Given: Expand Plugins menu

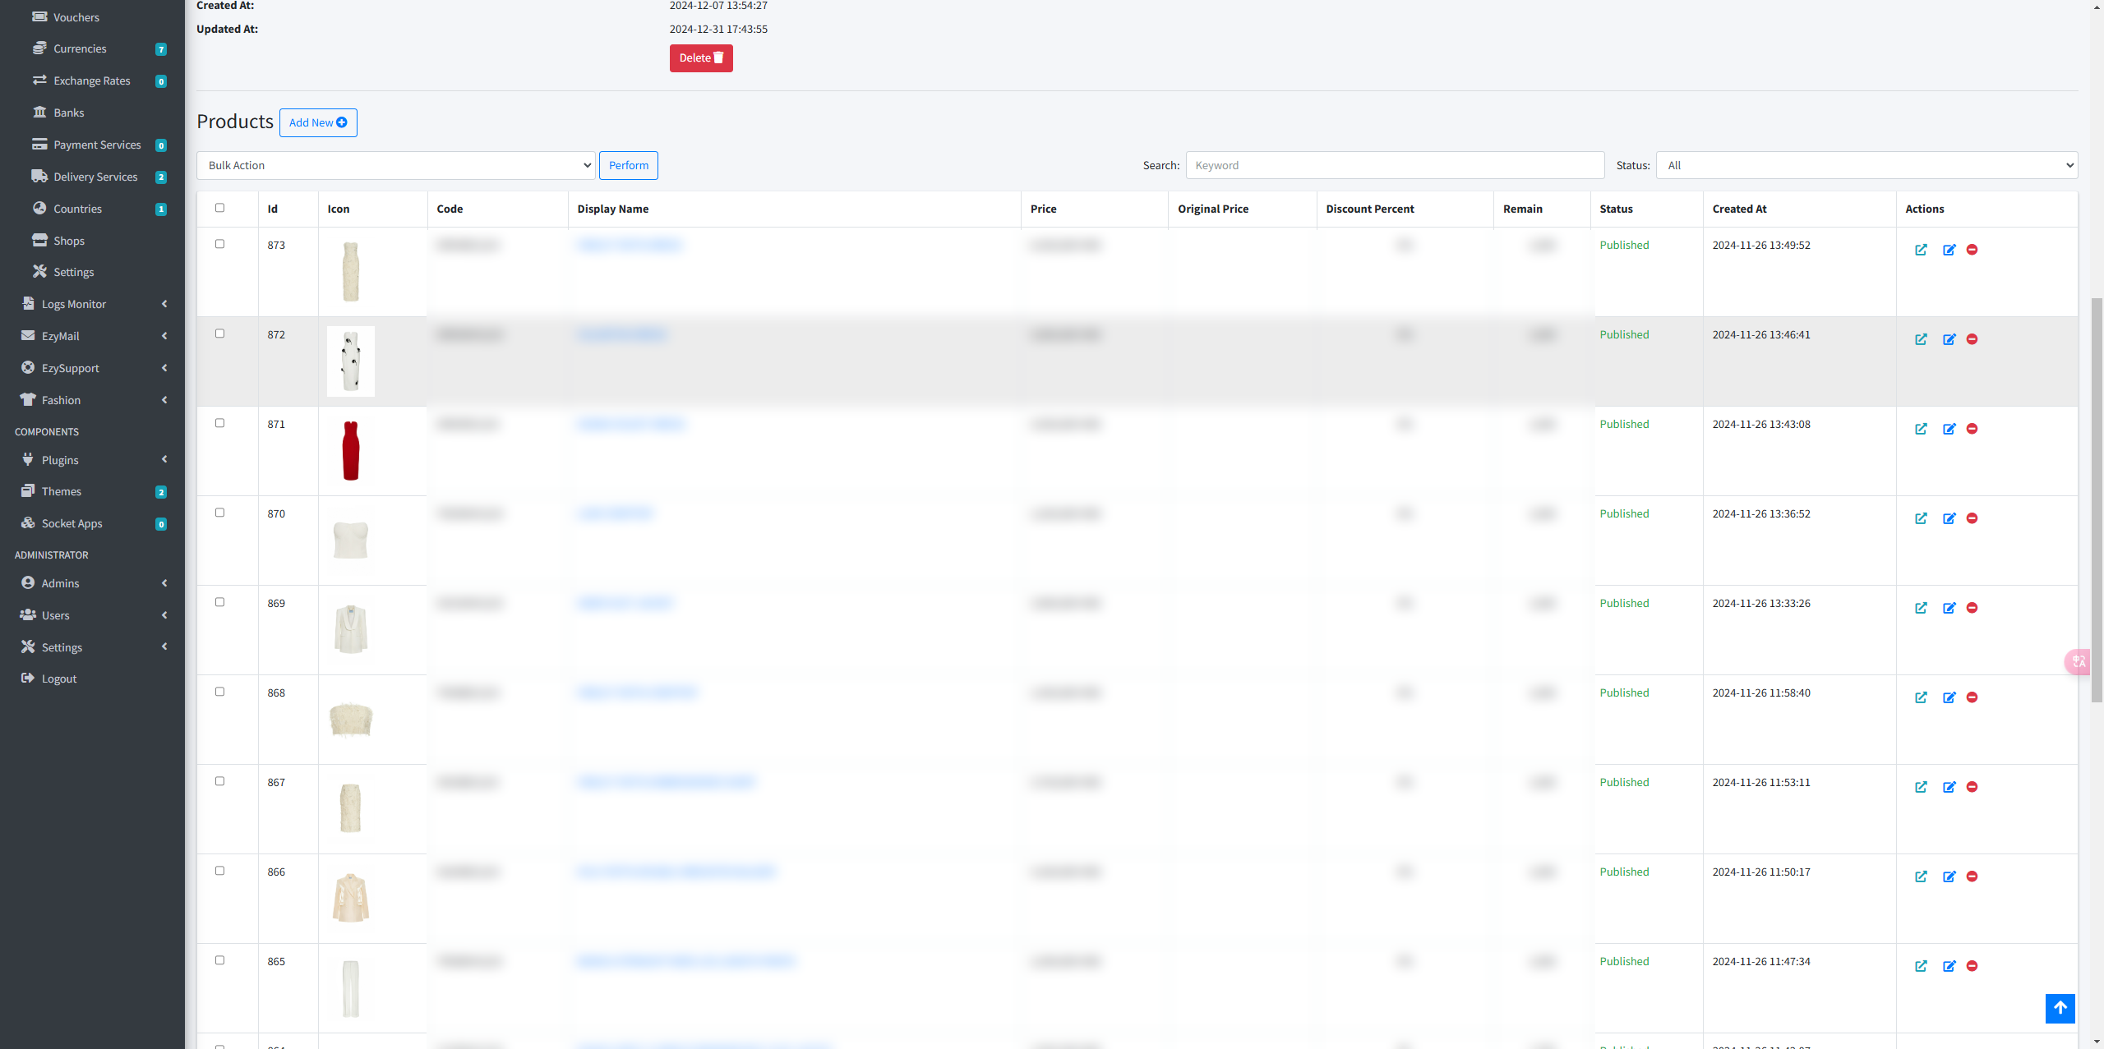Looking at the screenshot, I should [92, 460].
